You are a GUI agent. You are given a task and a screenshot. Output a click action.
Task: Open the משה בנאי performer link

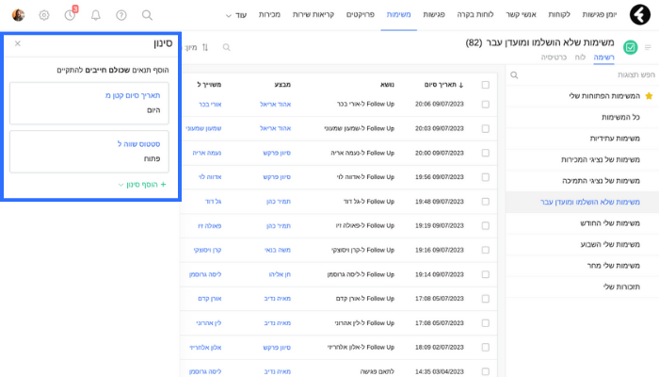point(278,250)
